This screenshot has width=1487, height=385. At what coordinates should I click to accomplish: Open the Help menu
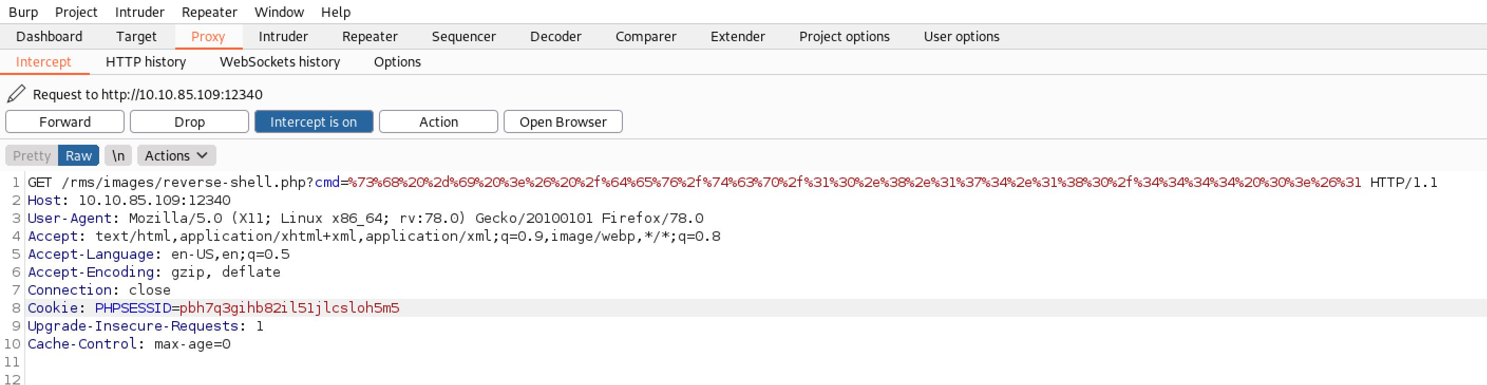pos(335,12)
